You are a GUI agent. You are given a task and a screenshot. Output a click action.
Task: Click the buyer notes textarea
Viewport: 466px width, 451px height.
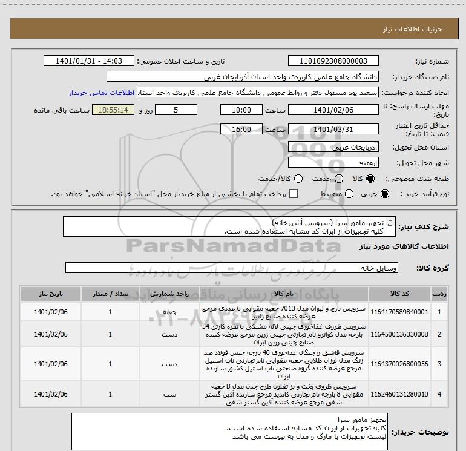point(229,432)
